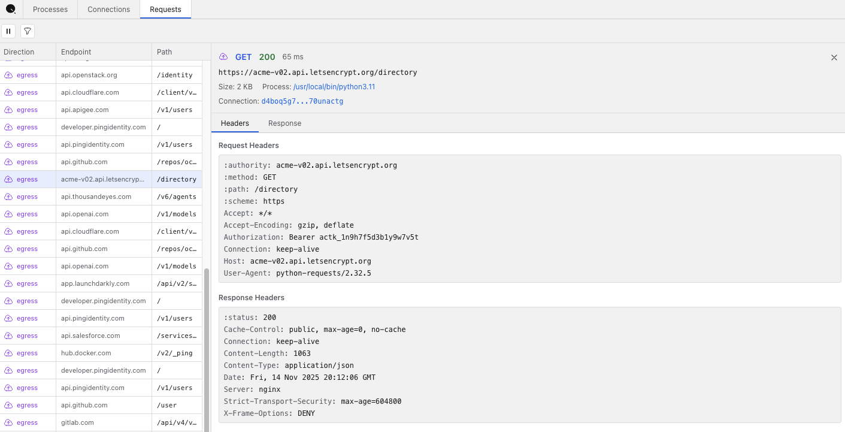Switch to the Processes tab
The width and height of the screenshot is (845, 432).
50,10
